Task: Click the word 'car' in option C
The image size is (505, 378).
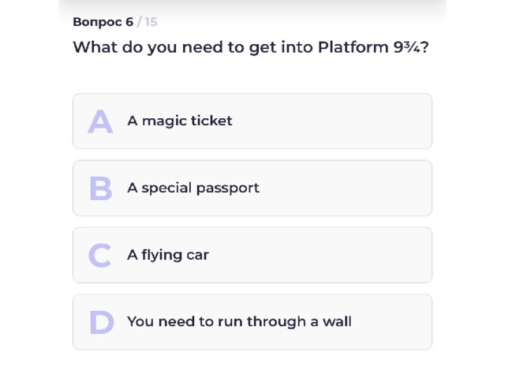Action: coord(198,255)
